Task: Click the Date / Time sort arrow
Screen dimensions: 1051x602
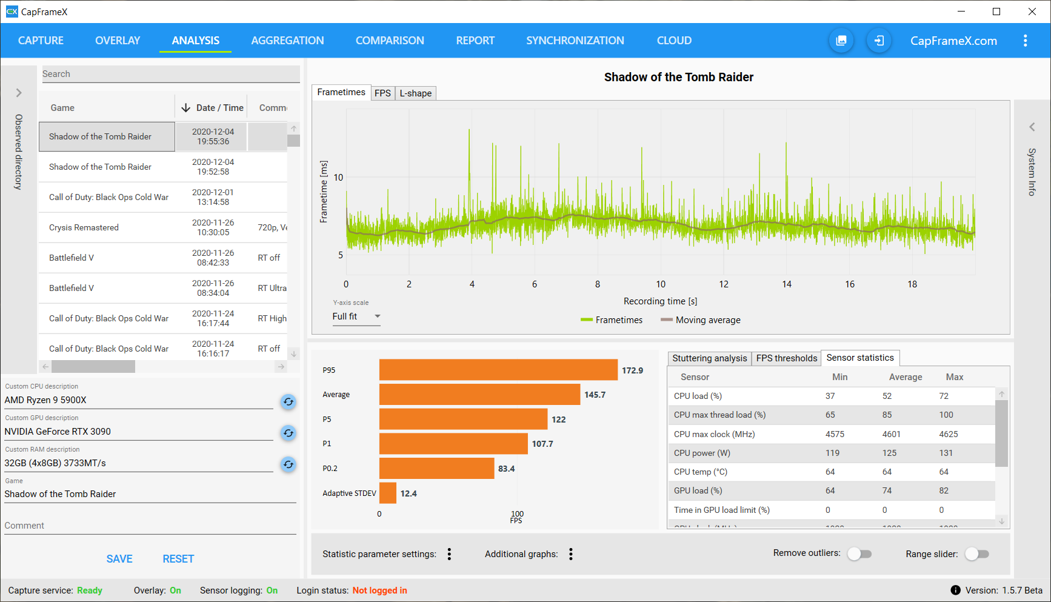Action: coord(185,108)
